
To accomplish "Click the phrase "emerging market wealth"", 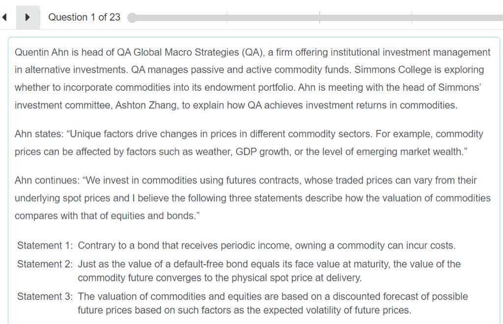I will click(x=411, y=152).
